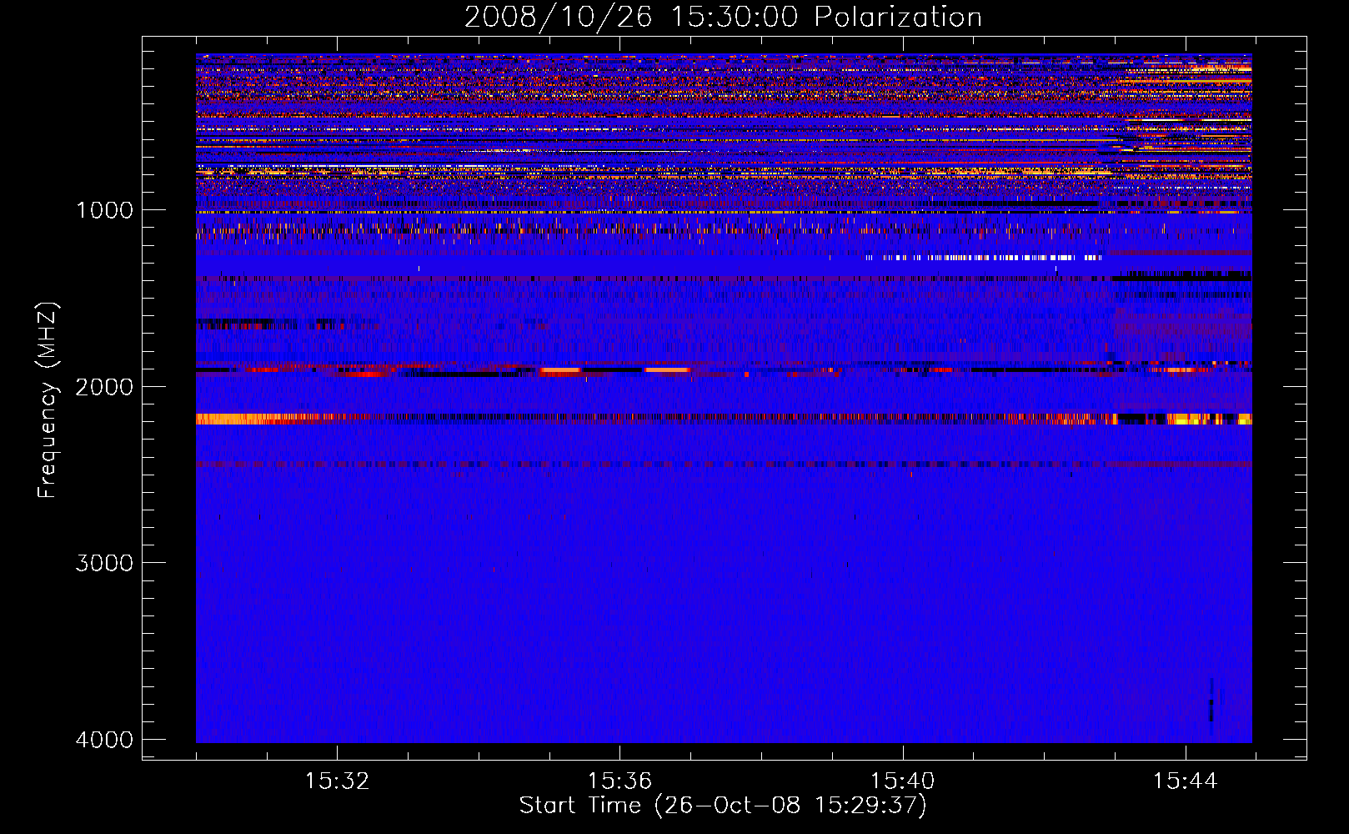Click the white dashed emission strip near 1300 MHz
The image size is (1349, 834).
[984, 258]
